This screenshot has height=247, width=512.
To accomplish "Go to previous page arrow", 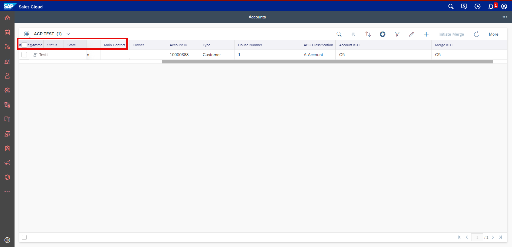I will [x=467, y=237].
